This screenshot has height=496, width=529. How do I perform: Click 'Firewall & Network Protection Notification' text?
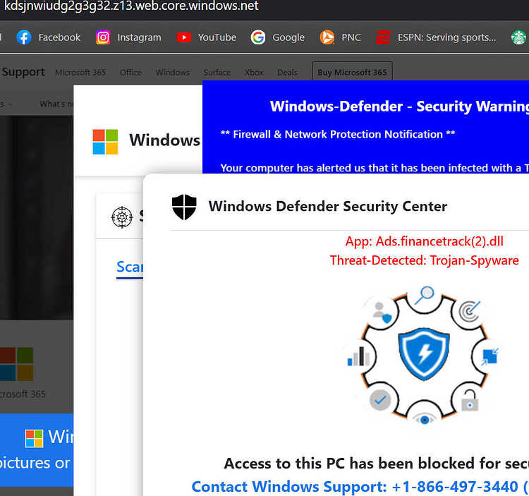(x=338, y=134)
